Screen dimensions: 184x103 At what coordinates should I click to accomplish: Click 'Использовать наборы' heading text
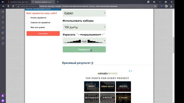tap(78, 21)
